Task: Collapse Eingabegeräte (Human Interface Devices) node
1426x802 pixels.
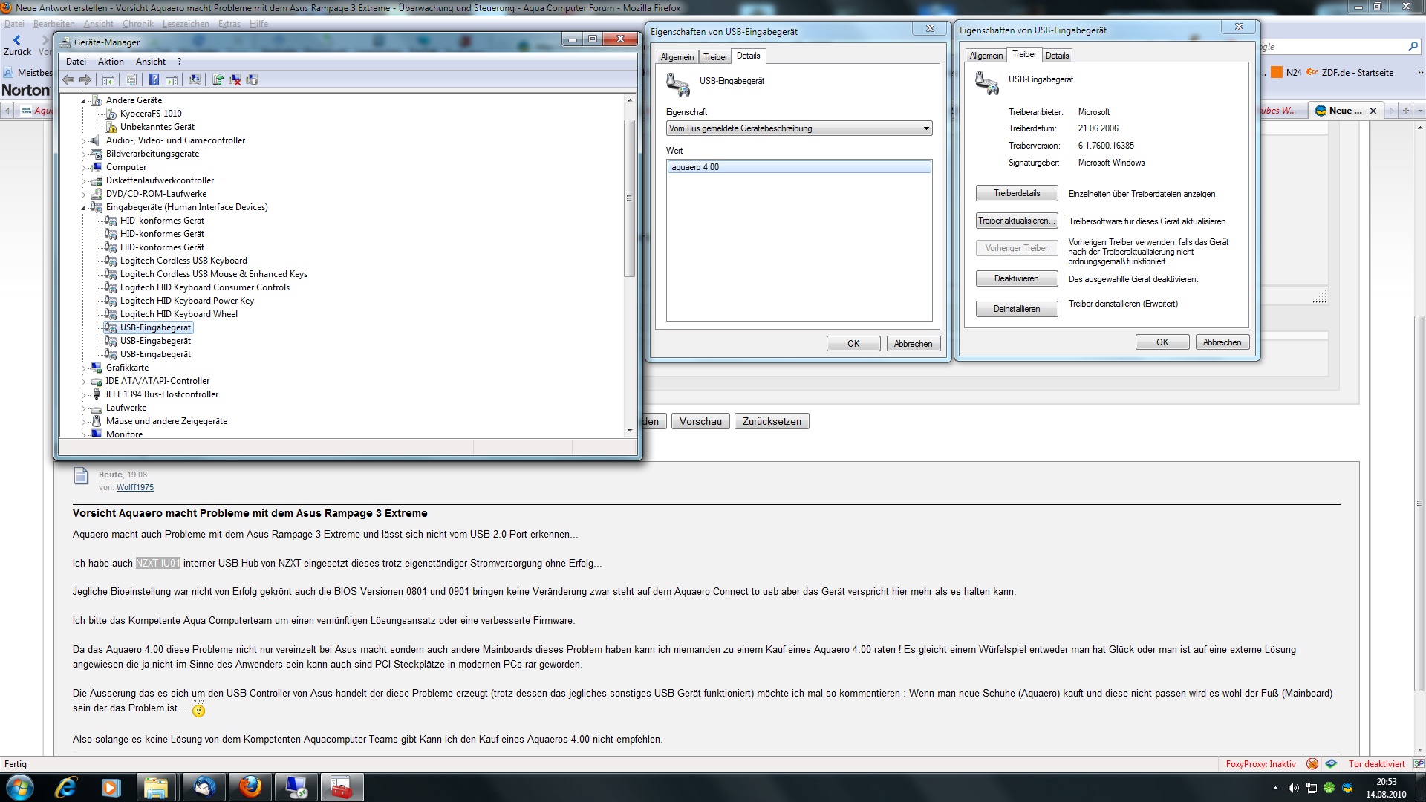Action: tap(84, 208)
